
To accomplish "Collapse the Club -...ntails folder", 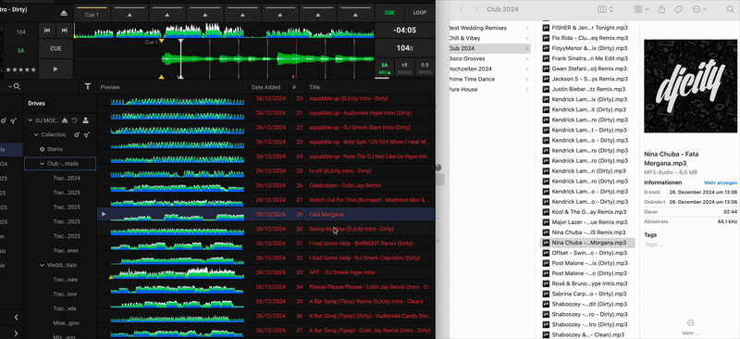I will click(x=42, y=164).
